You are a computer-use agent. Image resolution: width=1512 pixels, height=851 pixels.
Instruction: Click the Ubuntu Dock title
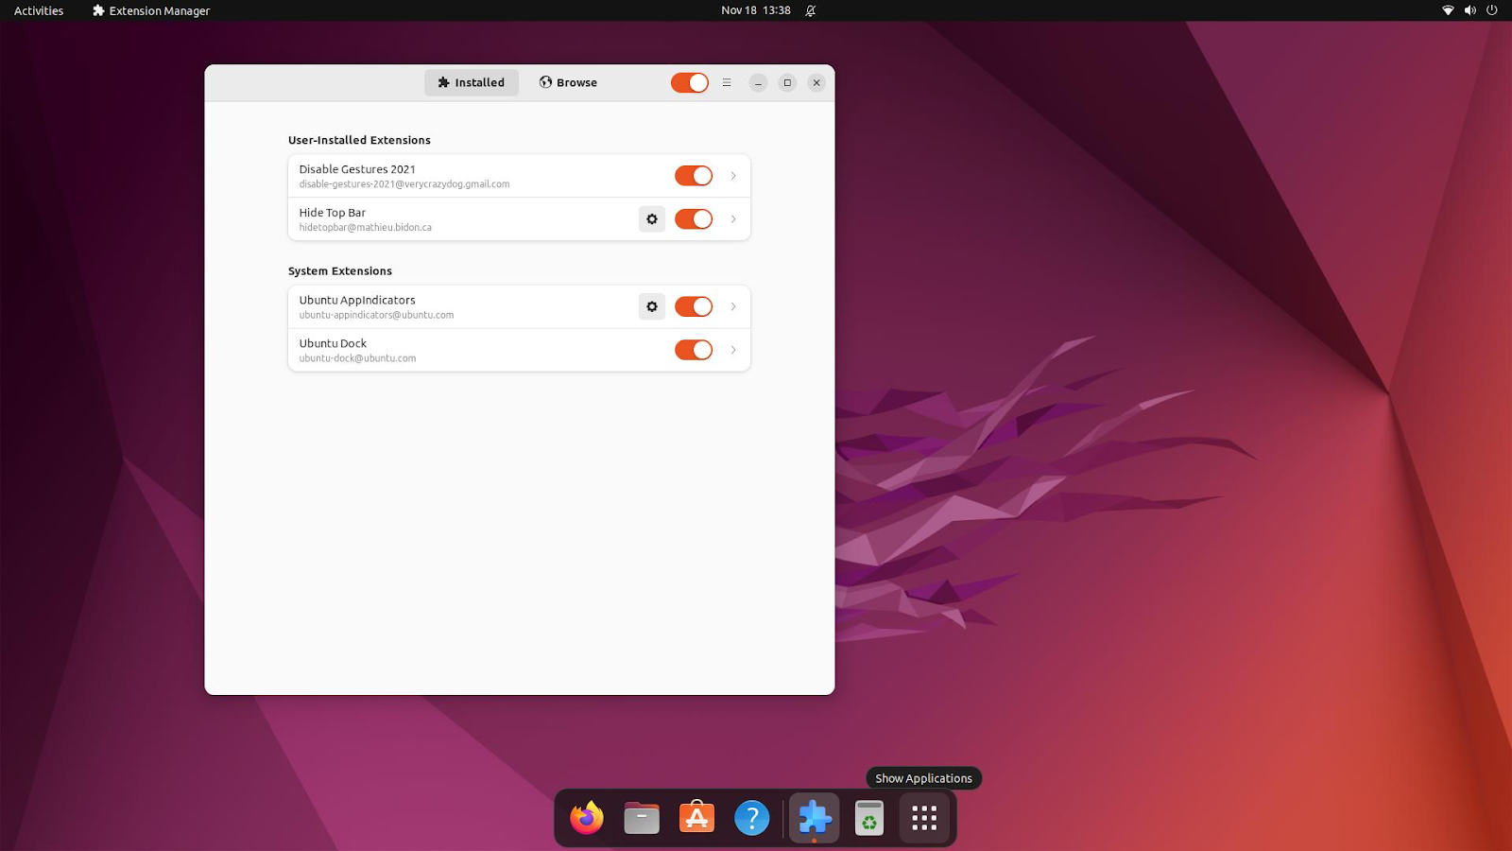point(333,343)
